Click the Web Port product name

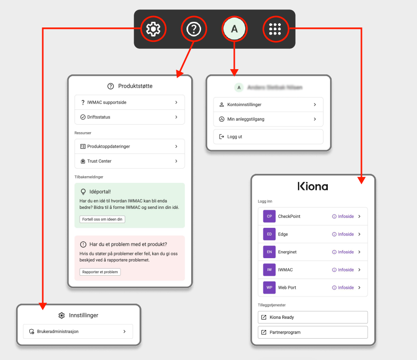tap(287, 288)
